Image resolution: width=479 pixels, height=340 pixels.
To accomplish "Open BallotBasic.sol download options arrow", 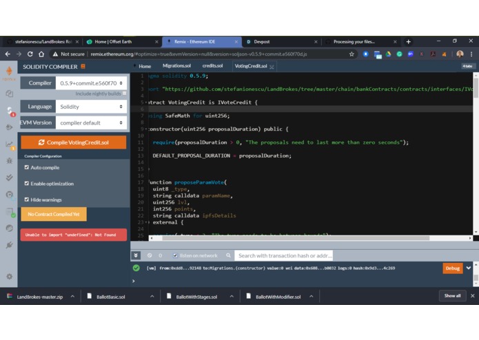I will pyautogui.click(x=152, y=297).
